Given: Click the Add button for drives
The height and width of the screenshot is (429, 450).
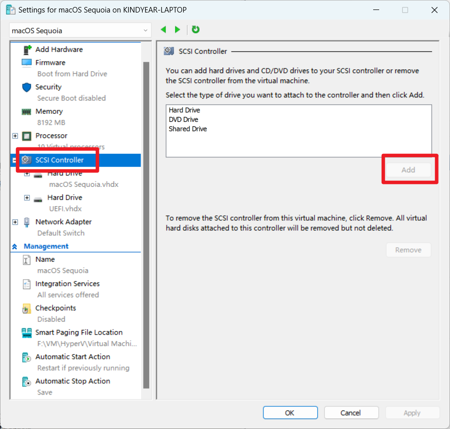Looking at the screenshot, I should [x=409, y=170].
